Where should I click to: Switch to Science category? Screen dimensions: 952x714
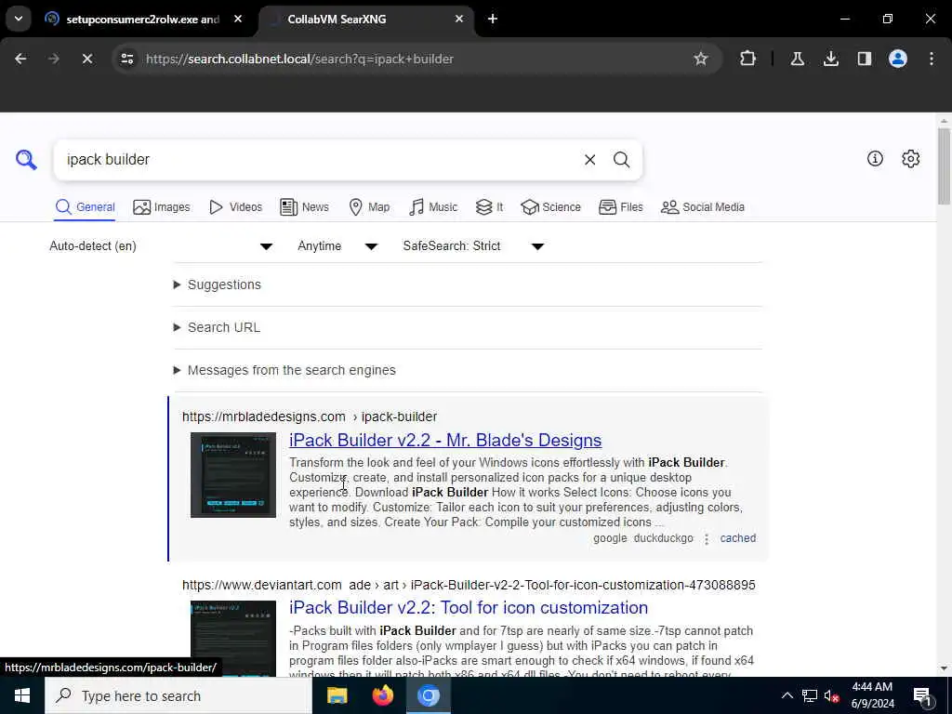tap(550, 207)
